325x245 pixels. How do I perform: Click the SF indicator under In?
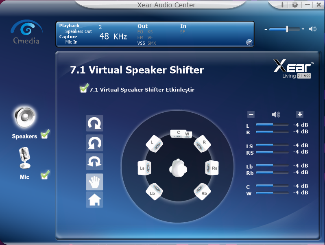183,32
